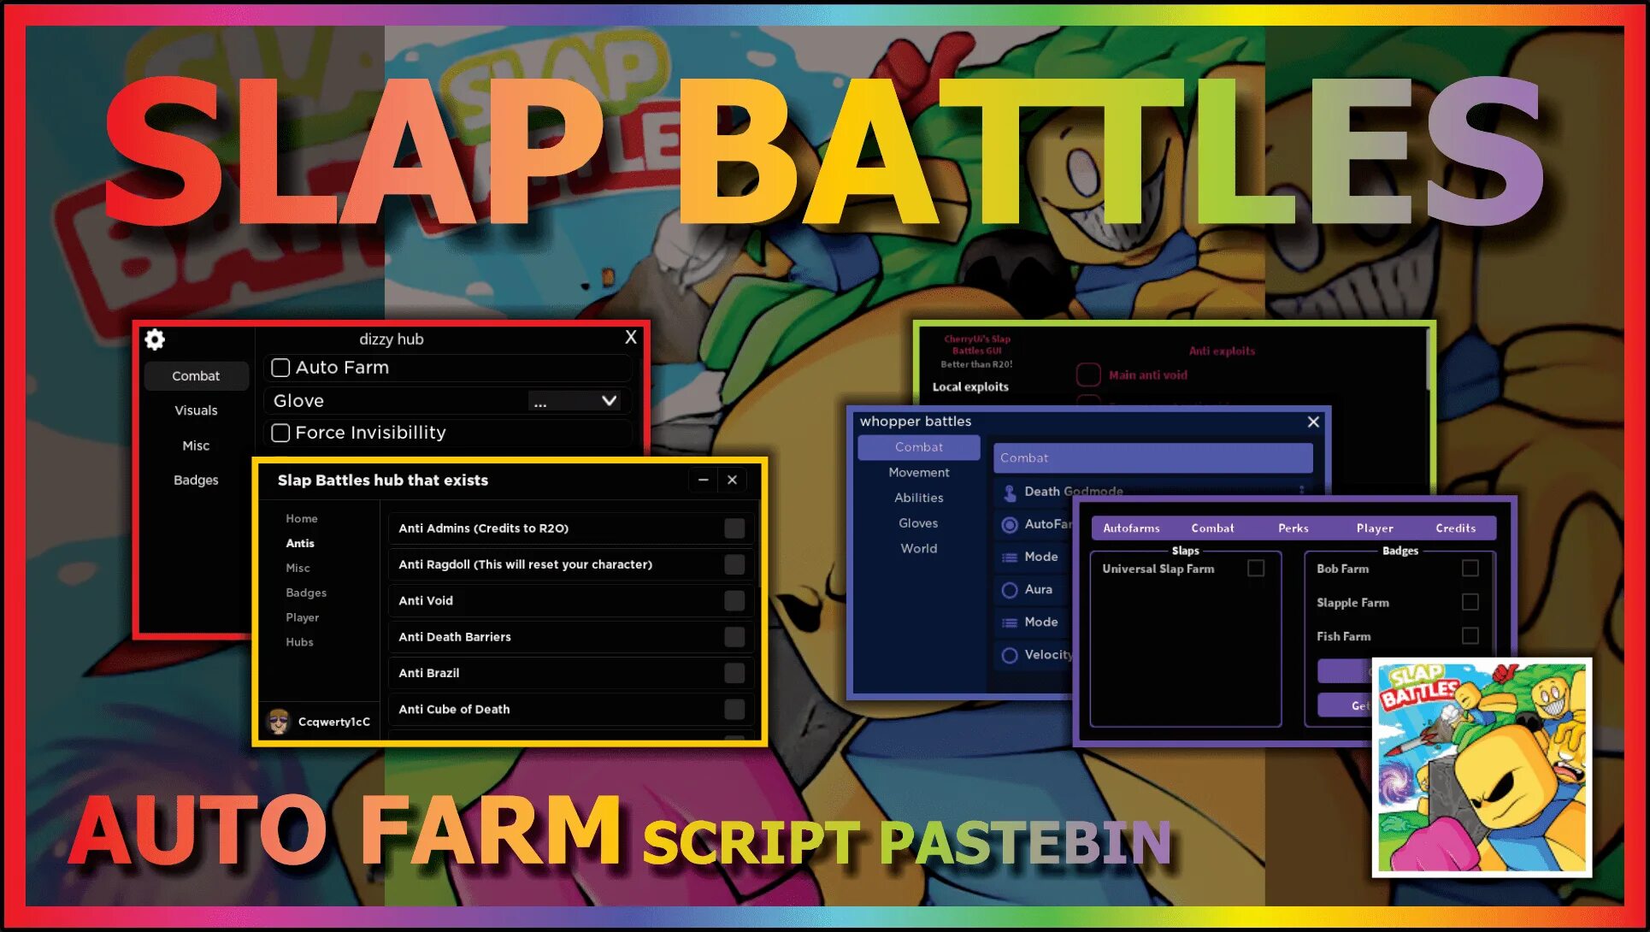The height and width of the screenshot is (932, 1650).
Task: Click the first Mode list icon
Action: [x=1010, y=557]
